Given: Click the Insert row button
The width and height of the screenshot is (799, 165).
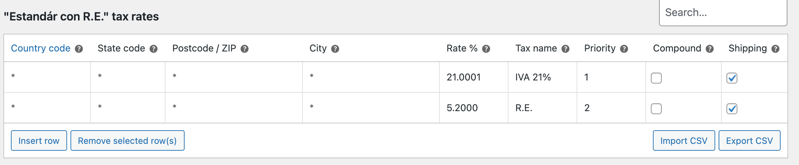Looking at the screenshot, I should [x=39, y=140].
